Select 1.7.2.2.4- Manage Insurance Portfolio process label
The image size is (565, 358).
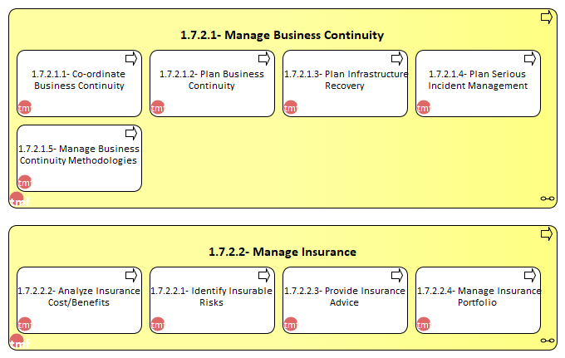click(479, 297)
